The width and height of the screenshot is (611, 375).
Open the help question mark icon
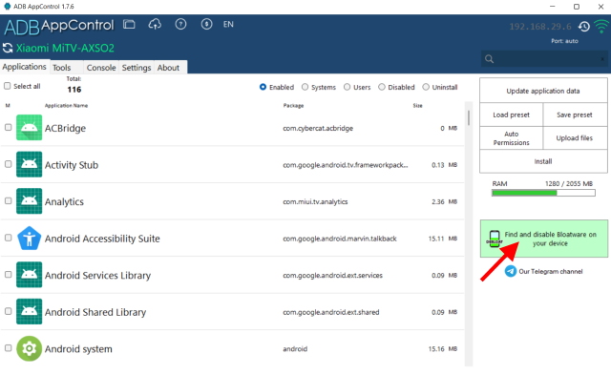coord(180,24)
